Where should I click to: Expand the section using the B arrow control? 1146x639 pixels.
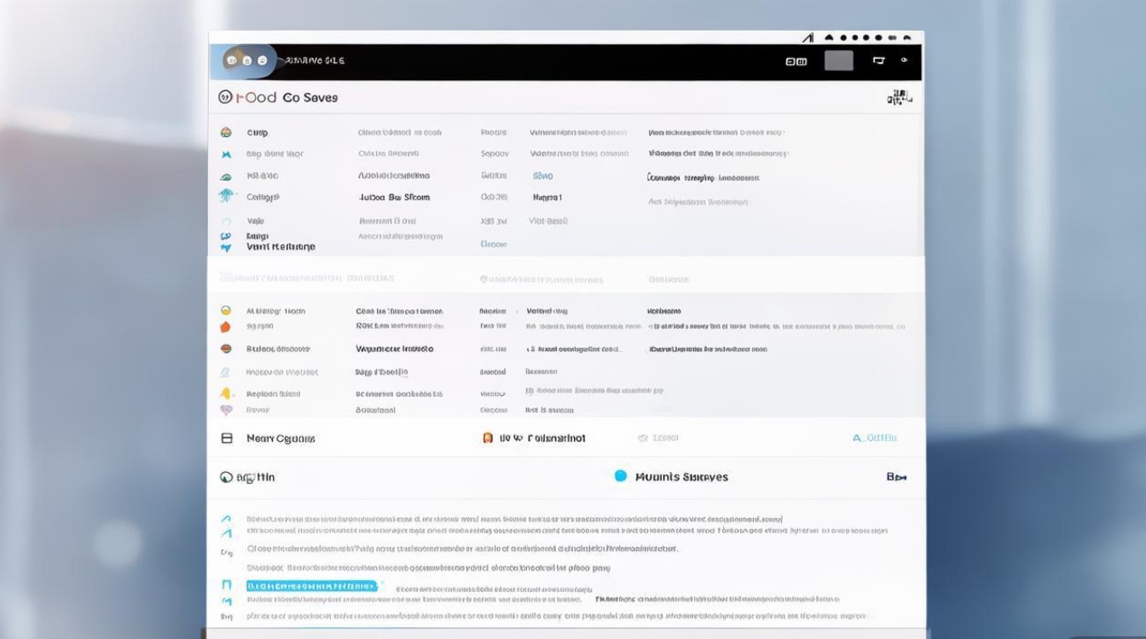click(x=896, y=477)
